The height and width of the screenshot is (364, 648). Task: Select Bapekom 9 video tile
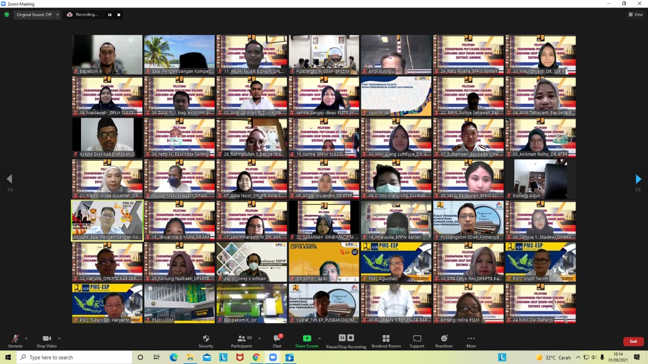point(107,55)
